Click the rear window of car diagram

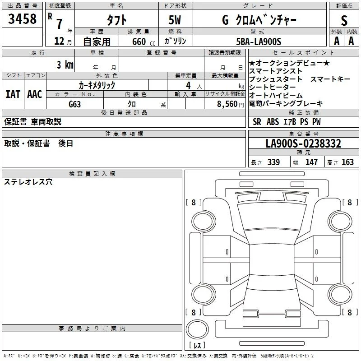272,282
